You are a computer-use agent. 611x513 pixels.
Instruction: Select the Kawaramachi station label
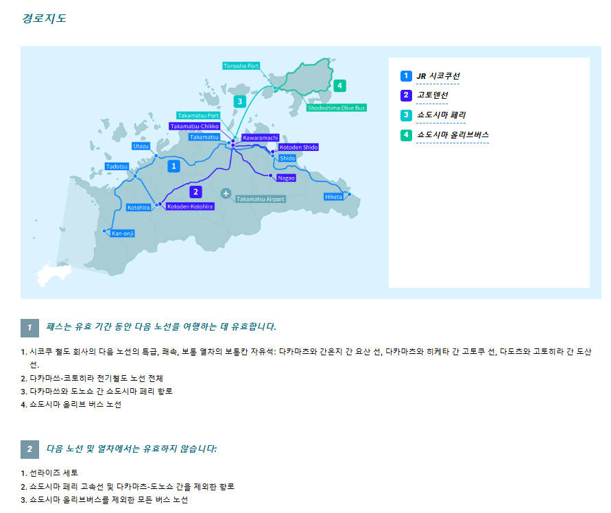point(261,137)
